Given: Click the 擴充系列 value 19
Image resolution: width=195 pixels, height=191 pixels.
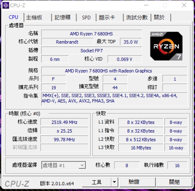Looking at the screenshot, I should pos(54,88).
